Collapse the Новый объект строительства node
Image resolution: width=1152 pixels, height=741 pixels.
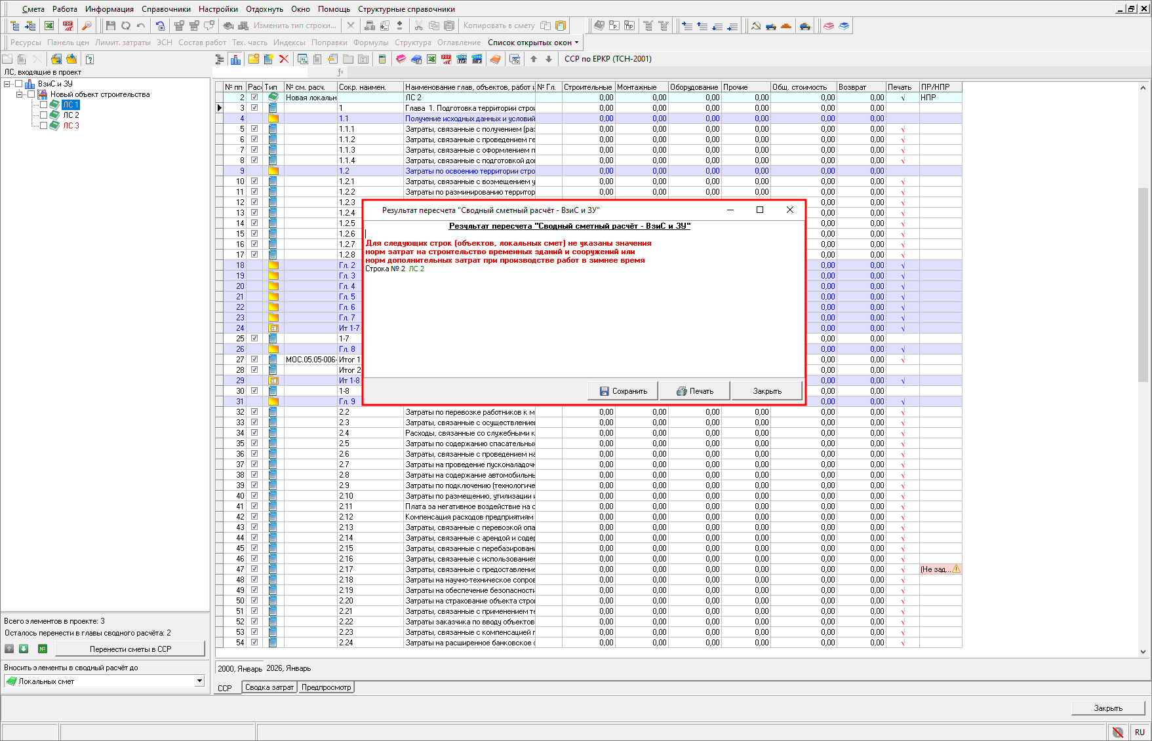click(x=20, y=94)
